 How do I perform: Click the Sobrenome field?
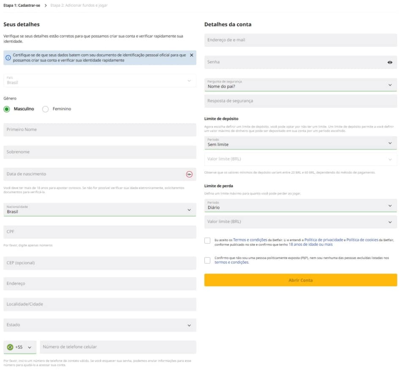click(100, 152)
